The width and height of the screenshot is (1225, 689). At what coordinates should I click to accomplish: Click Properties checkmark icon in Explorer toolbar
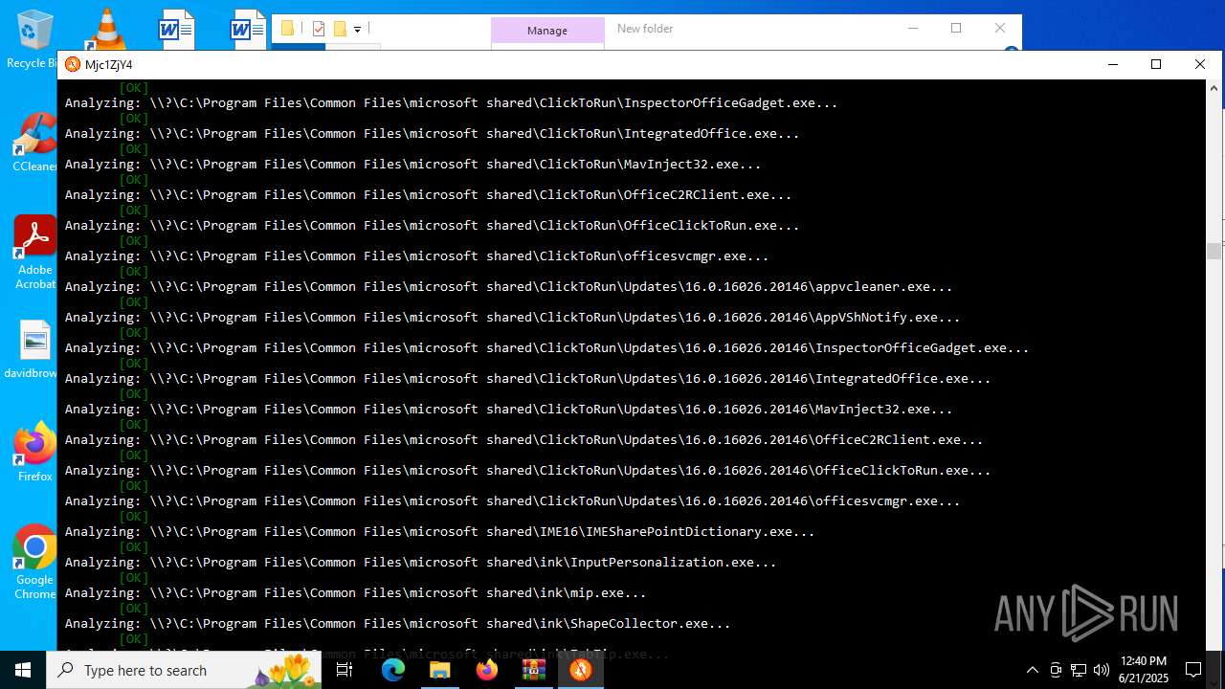coord(319,29)
